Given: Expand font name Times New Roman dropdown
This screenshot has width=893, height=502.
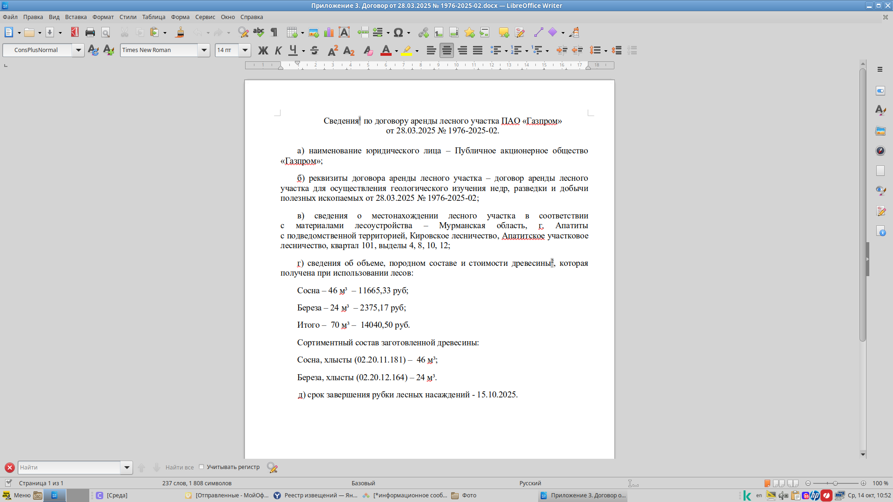Looking at the screenshot, I should [204, 50].
